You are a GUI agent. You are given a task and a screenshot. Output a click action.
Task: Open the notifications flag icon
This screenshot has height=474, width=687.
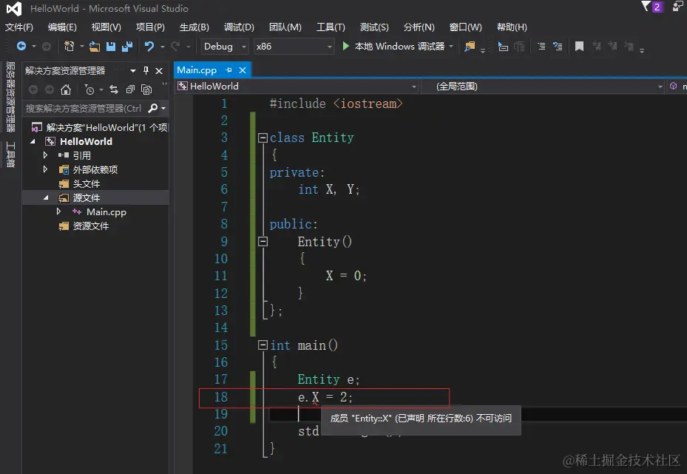646,7
